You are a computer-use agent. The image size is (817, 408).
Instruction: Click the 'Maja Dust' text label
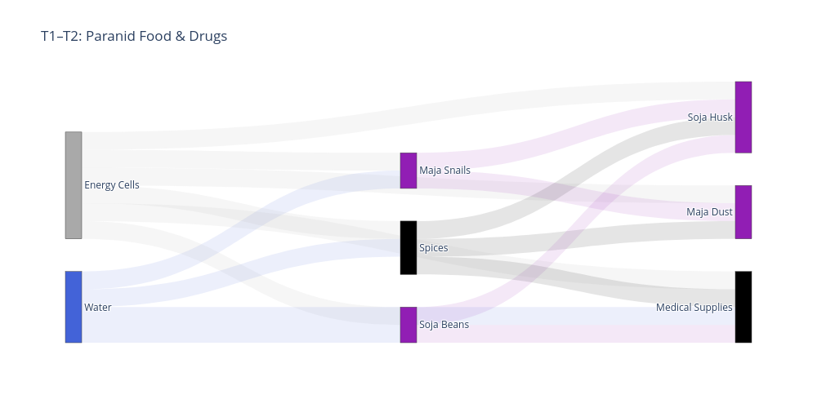[x=709, y=212]
